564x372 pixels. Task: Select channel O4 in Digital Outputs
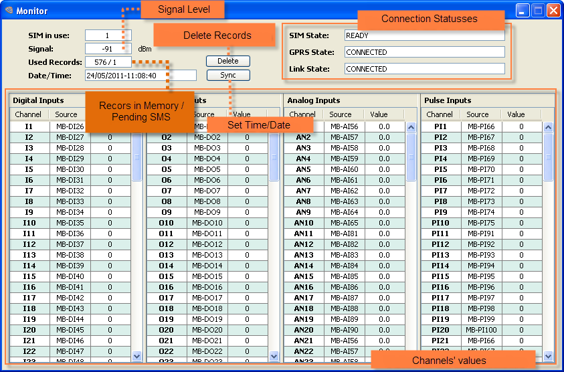(167, 159)
